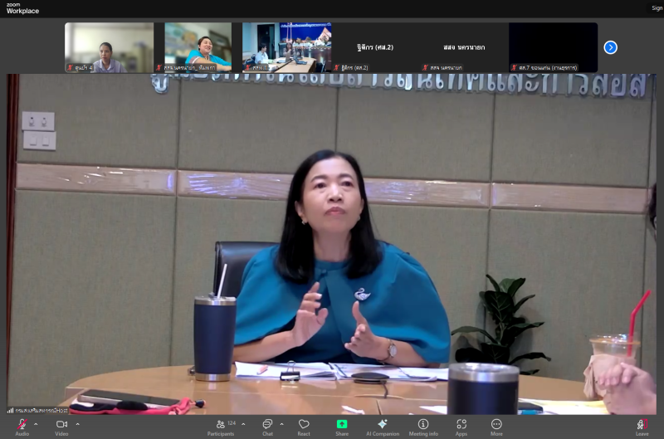Show More options with the ellipsis icon
The image size is (664, 439).
pyautogui.click(x=496, y=425)
